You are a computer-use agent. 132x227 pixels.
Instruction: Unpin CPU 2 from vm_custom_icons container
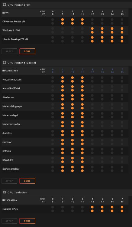[x=72, y=77]
